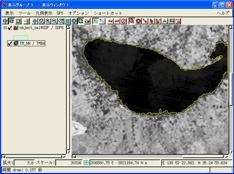This screenshot has width=234, height=174.
Task: Click layer panel scroll-down arrow
Action: pos(68,152)
